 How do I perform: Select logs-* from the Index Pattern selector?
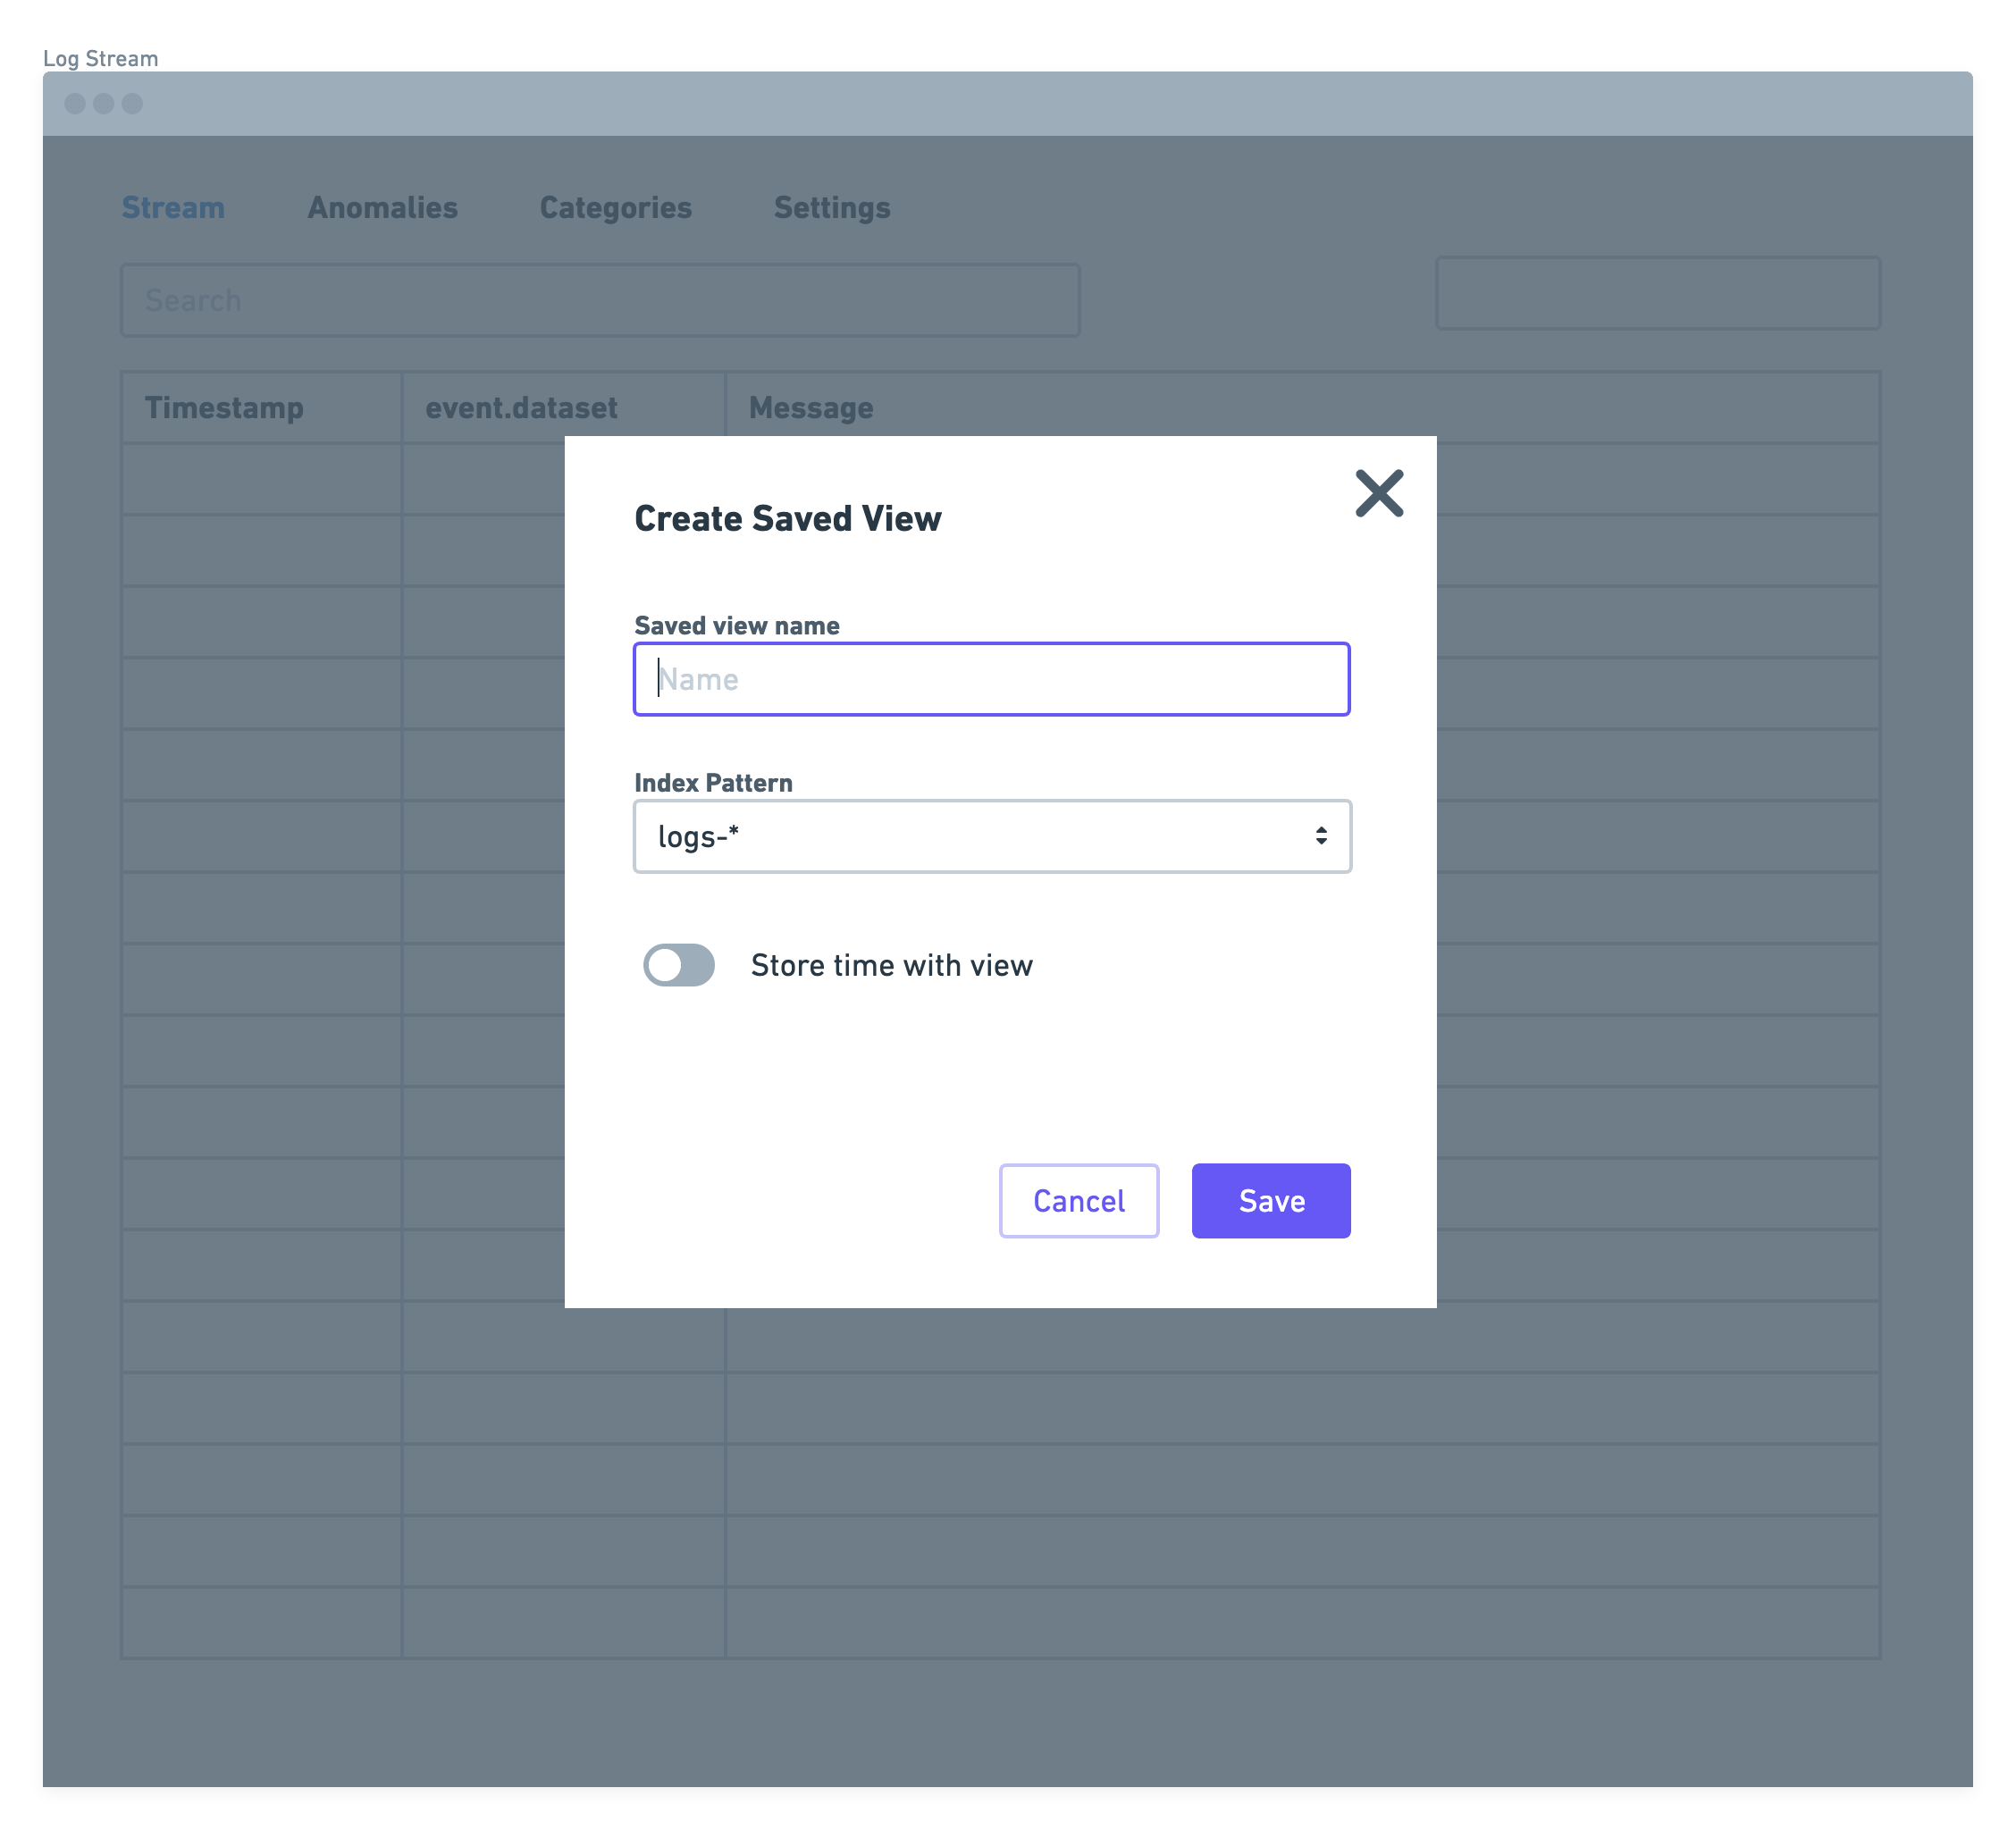(x=991, y=836)
